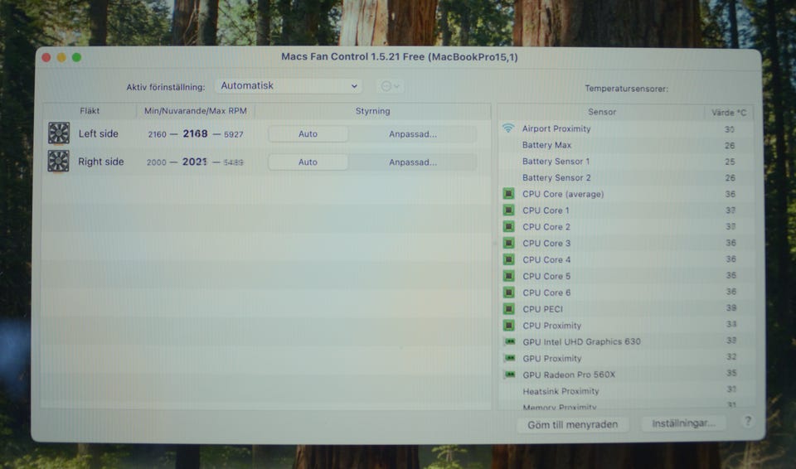This screenshot has height=469, width=796.
Task: Click the Temperatursensorer: heading
Action: [x=626, y=89]
